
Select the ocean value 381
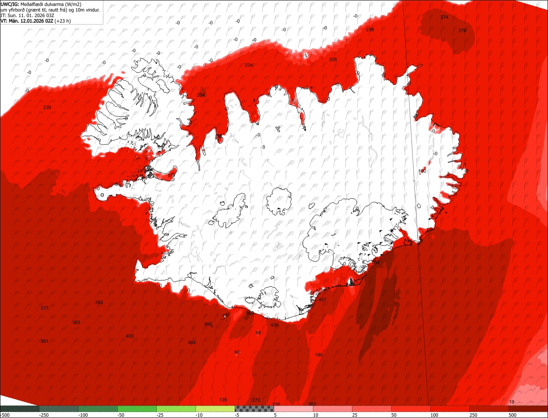(x=45, y=341)
